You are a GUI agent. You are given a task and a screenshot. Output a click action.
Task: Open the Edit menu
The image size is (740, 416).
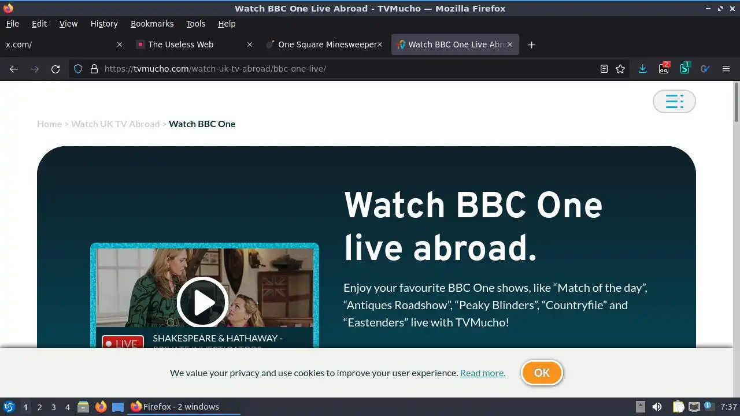click(39, 24)
